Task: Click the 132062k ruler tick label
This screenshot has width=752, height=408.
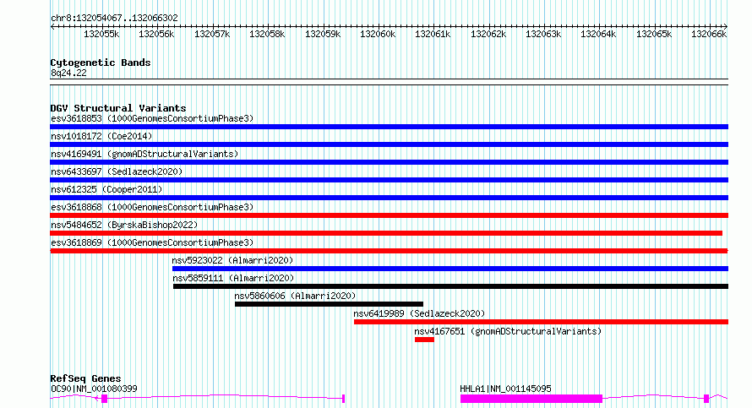Action: [x=488, y=34]
